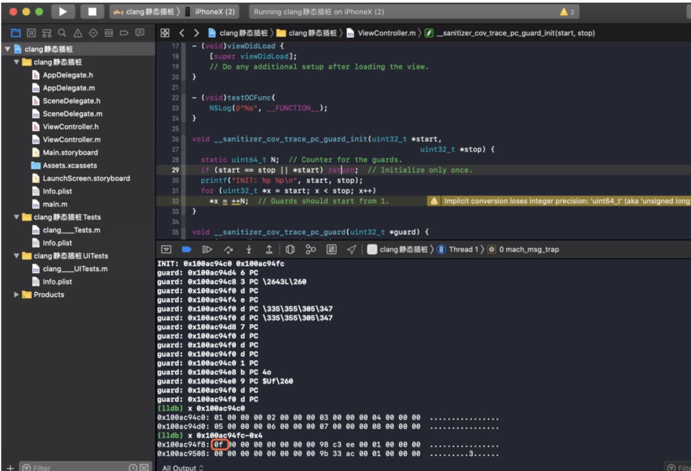Screen dimensions: 691x471
Task: Click the Step Into debug icon
Action: point(249,250)
